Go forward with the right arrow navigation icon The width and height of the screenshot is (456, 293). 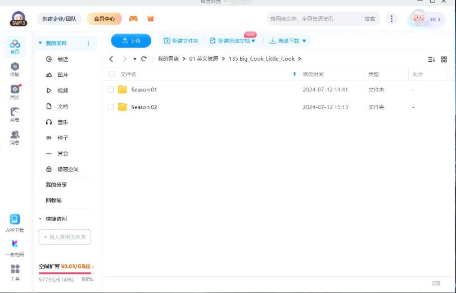tap(124, 59)
